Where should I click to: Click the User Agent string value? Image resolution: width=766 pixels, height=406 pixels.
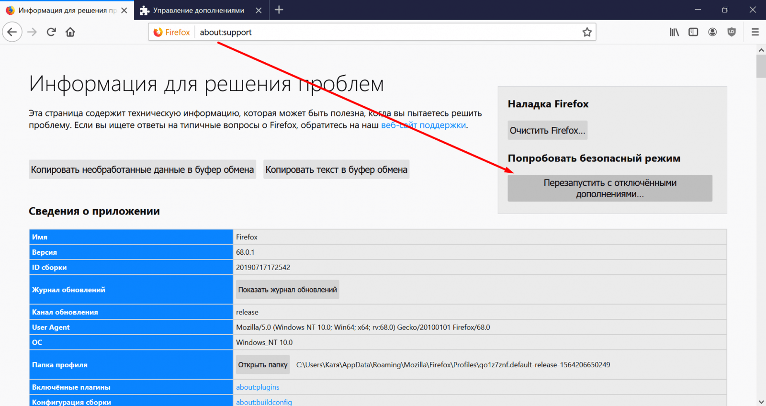point(363,327)
